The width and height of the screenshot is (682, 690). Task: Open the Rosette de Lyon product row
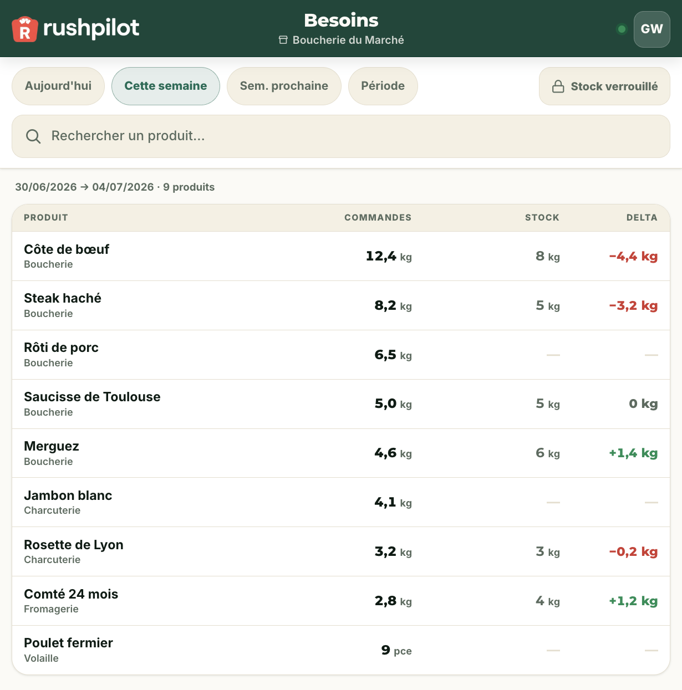pos(341,551)
